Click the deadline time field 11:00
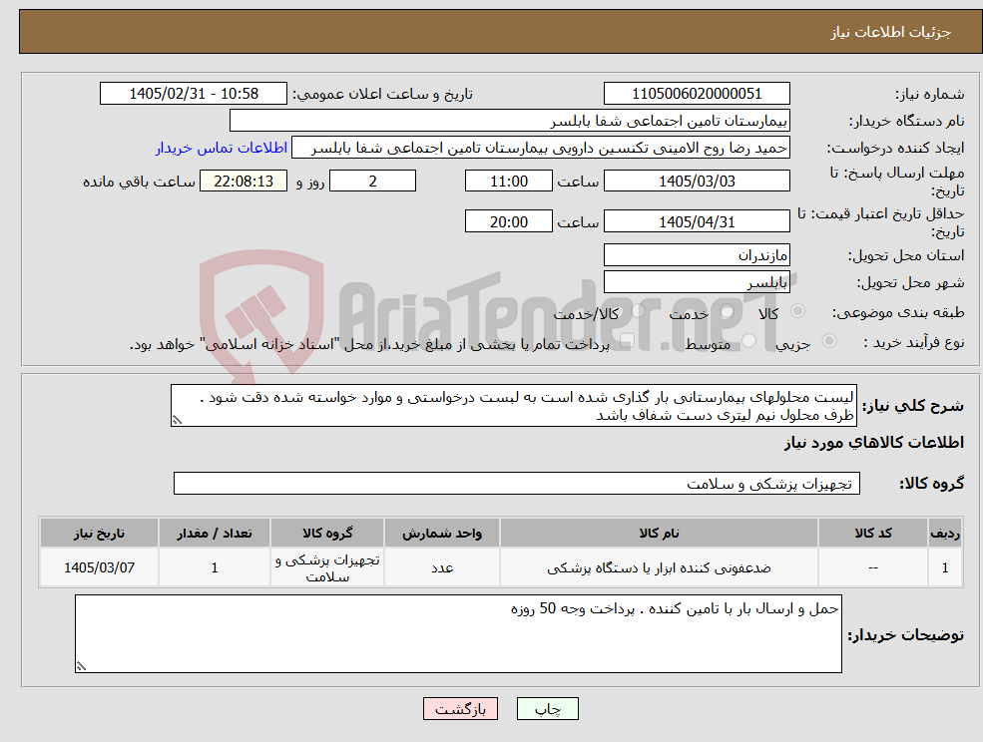The width and height of the screenshot is (983, 742). 508,182
